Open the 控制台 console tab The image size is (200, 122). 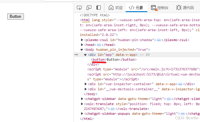(x=159, y=8)
